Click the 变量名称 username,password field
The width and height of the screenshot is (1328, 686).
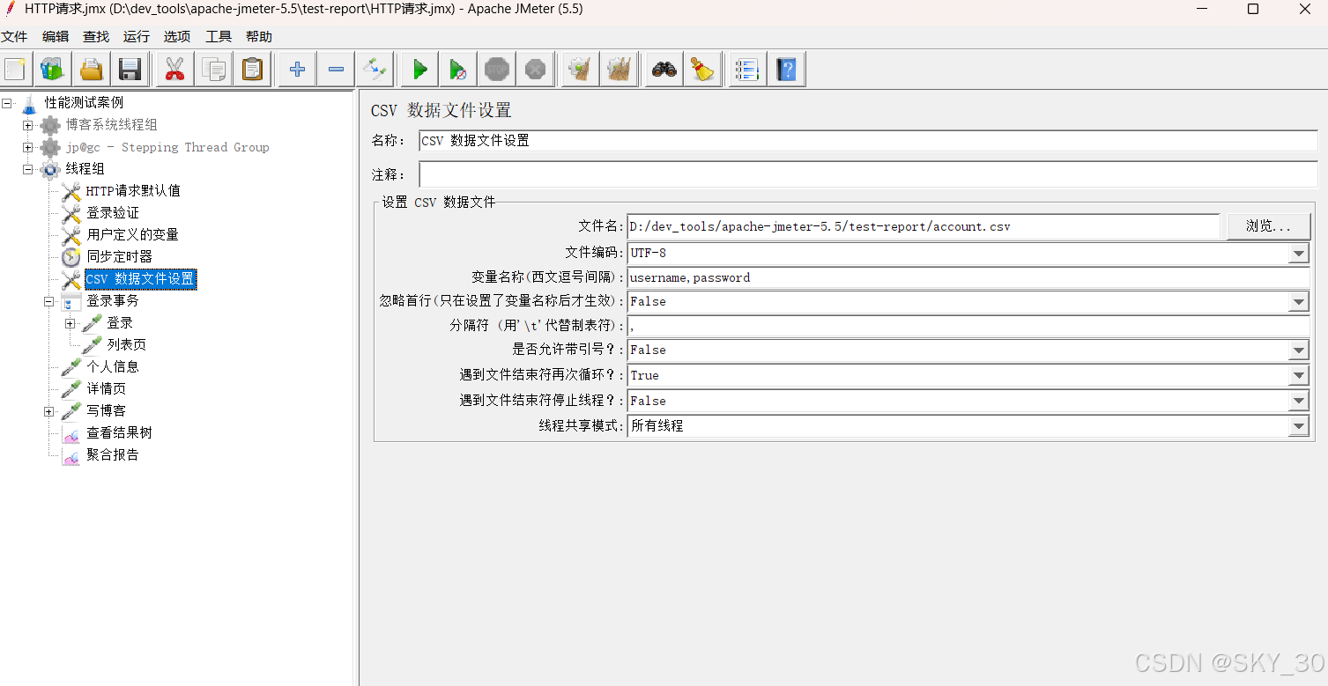point(968,277)
